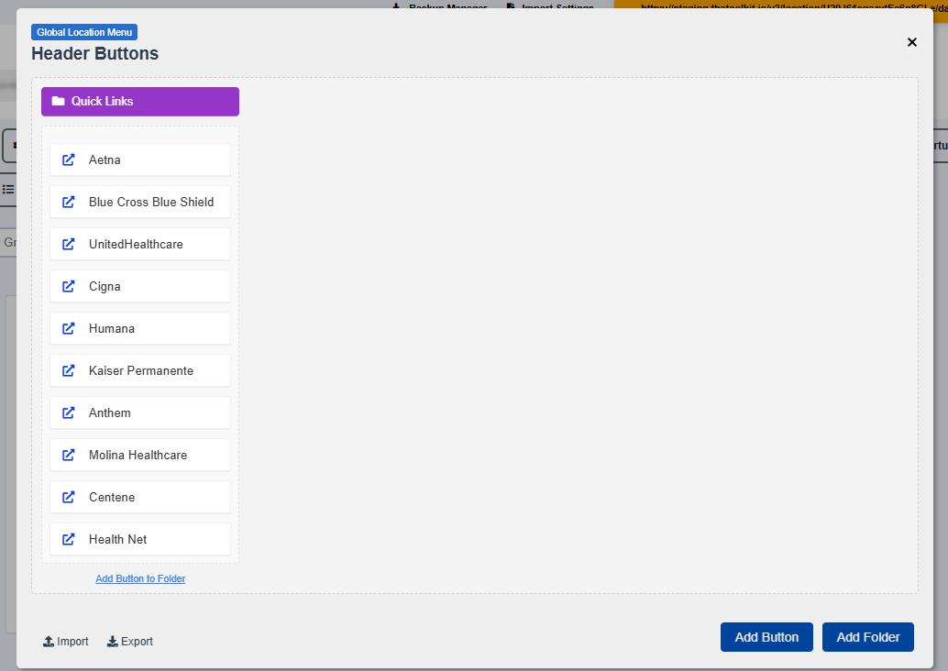Select the Humana button label
948x671 pixels.
(112, 328)
